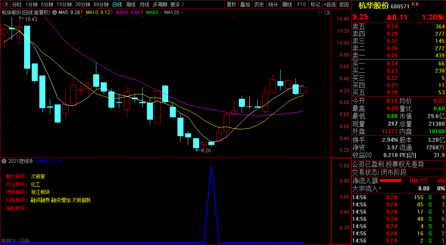
Task: Click the MA10: 9.12 label
Action: pyautogui.click(x=98, y=12)
